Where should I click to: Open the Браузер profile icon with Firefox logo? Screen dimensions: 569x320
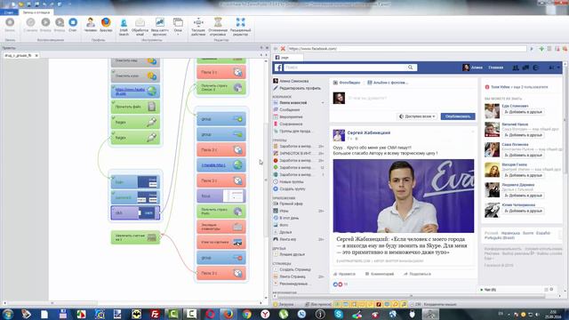click(106, 22)
